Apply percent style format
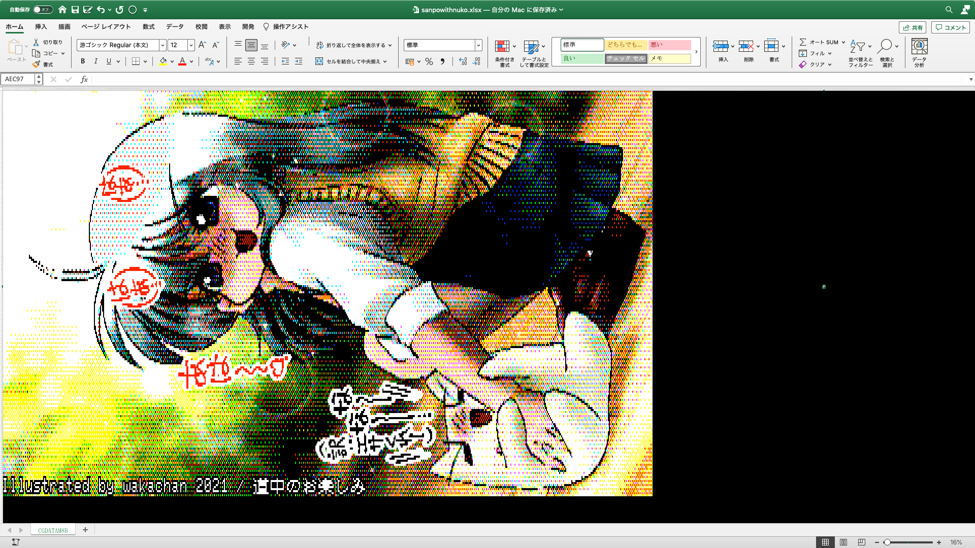 coord(429,61)
